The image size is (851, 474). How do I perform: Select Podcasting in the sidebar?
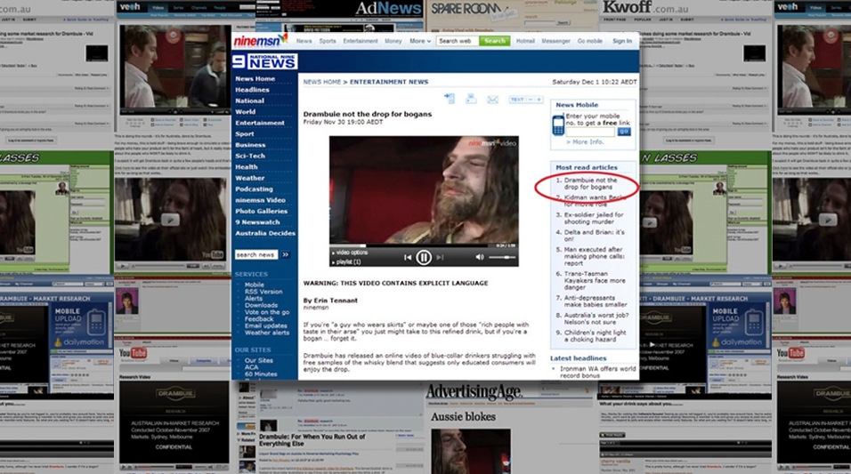254,189
